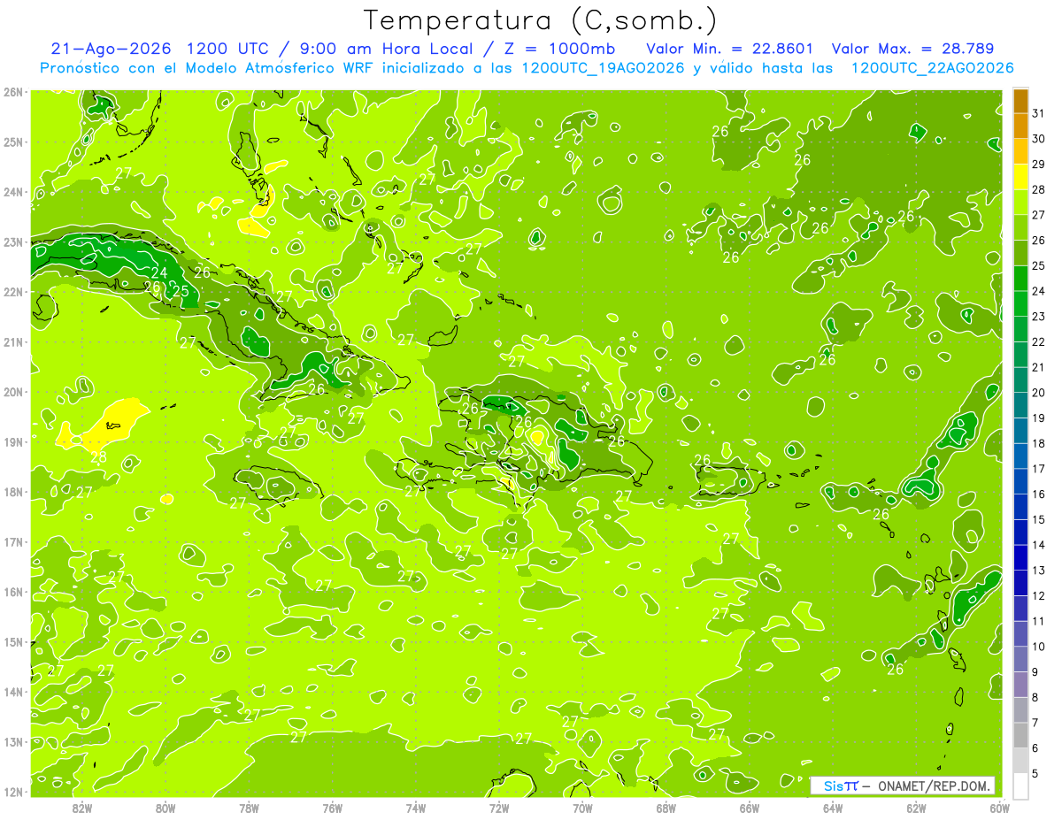Screen dimensions: 1062x820
Task: Click the "18N" latitude axis label
Action: pos(13,492)
